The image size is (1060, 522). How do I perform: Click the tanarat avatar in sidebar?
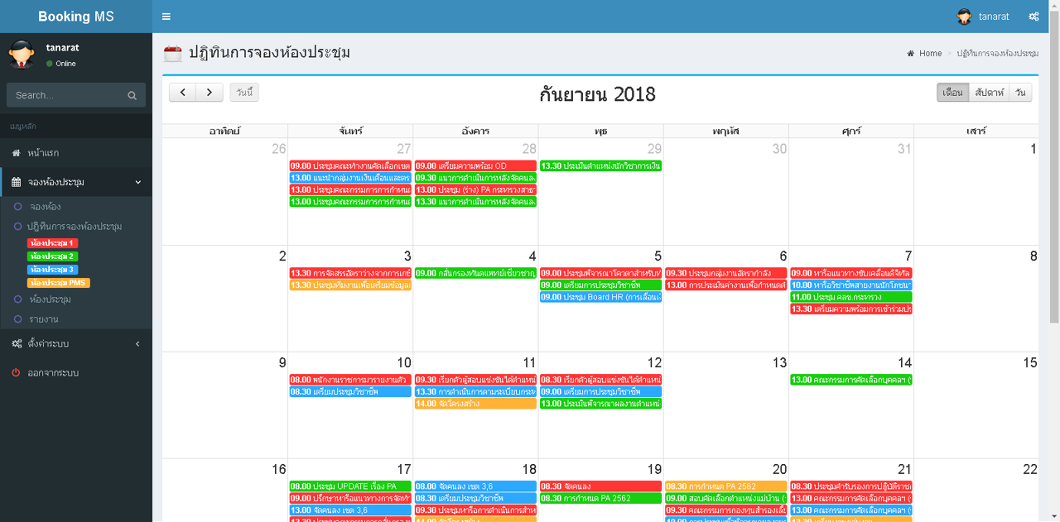pos(22,54)
